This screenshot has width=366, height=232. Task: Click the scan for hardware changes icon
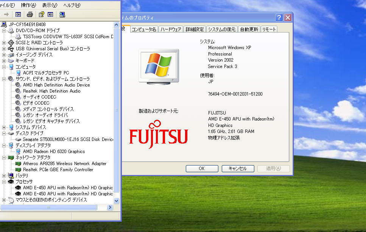(62, 14)
